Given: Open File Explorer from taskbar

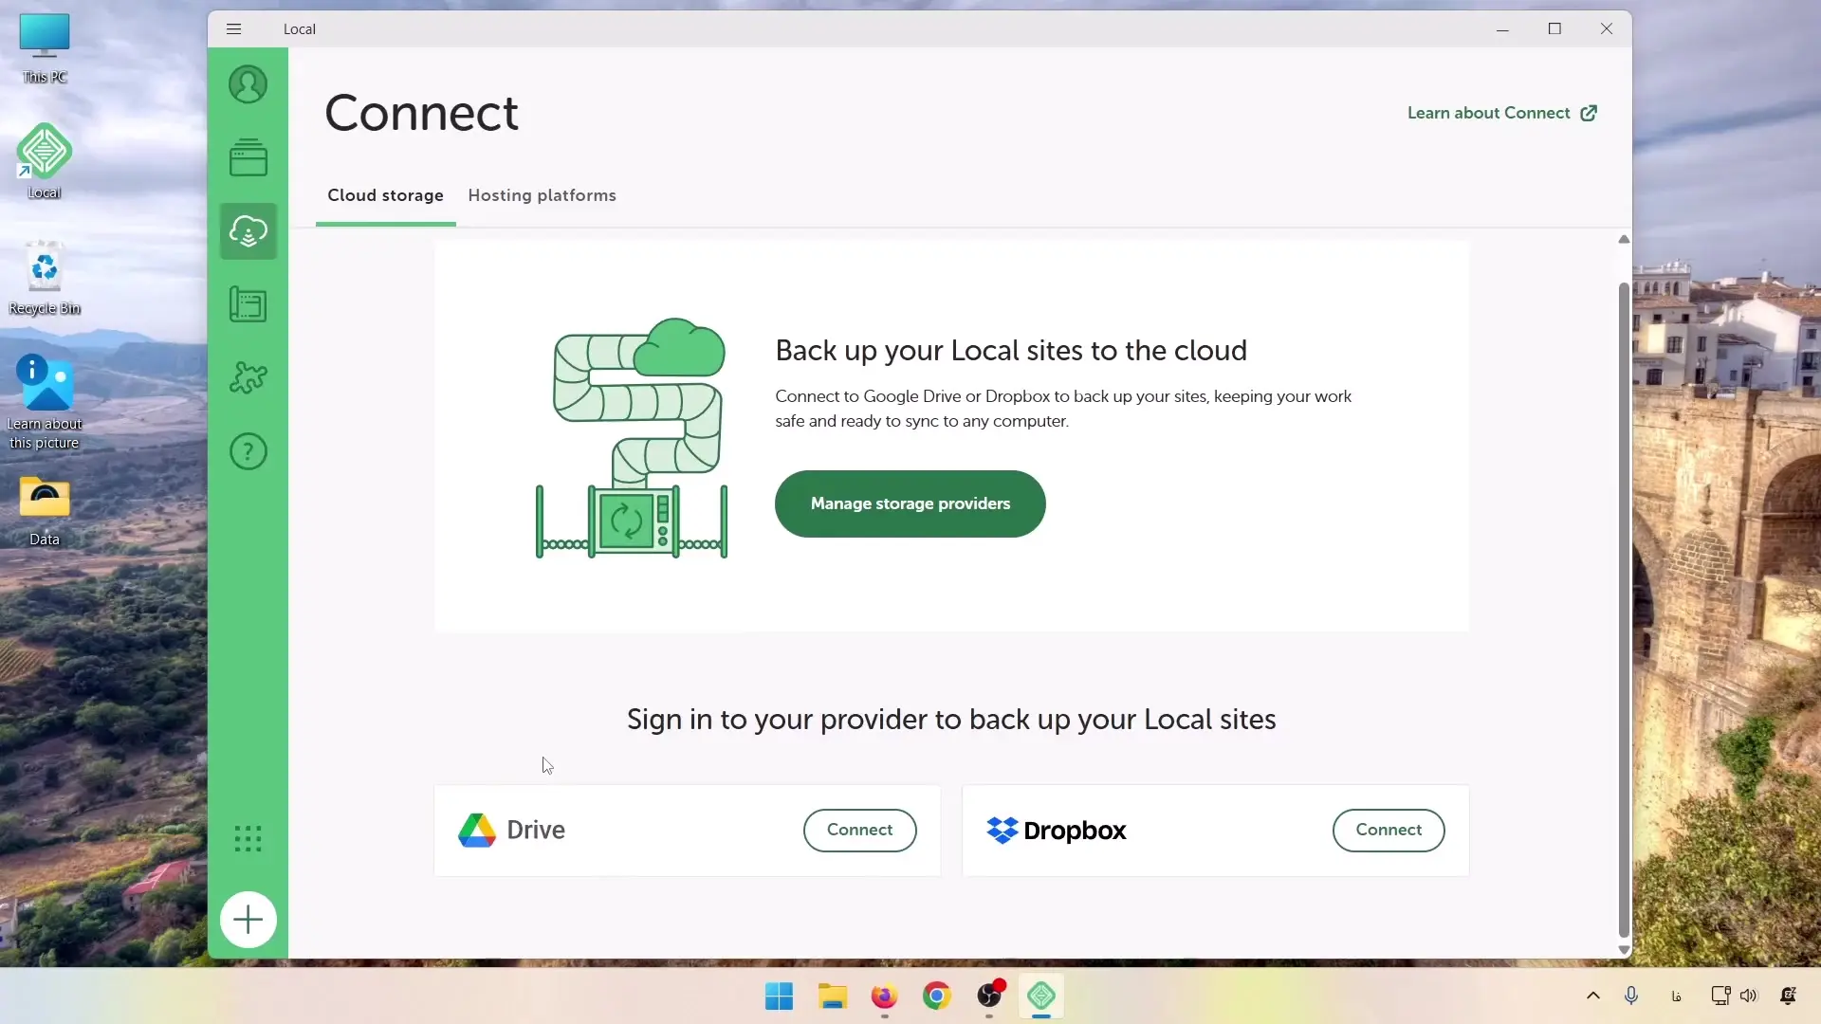Looking at the screenshot, I should 832,996.
